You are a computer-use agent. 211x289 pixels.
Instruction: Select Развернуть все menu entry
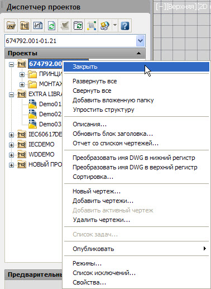[95, 81]
